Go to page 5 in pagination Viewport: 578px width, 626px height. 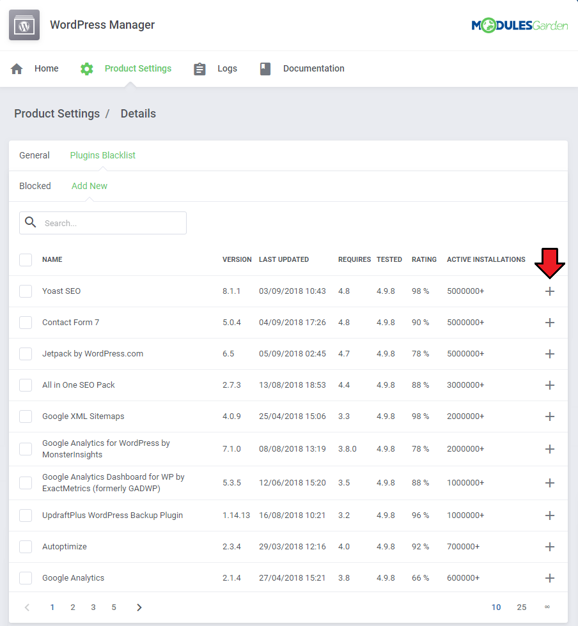pos(114,607)
